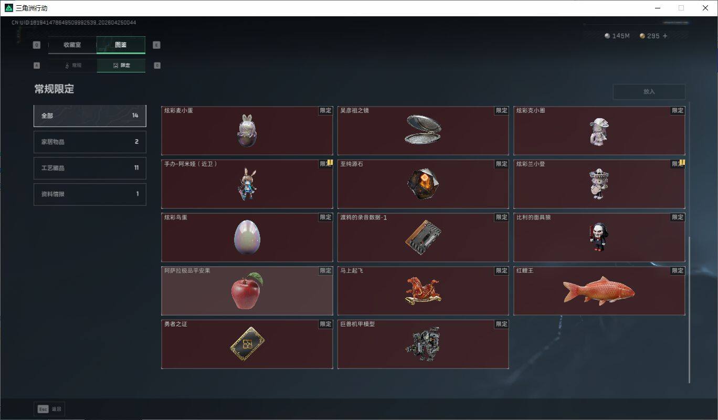Click the 放入 button

coord(649,91)
